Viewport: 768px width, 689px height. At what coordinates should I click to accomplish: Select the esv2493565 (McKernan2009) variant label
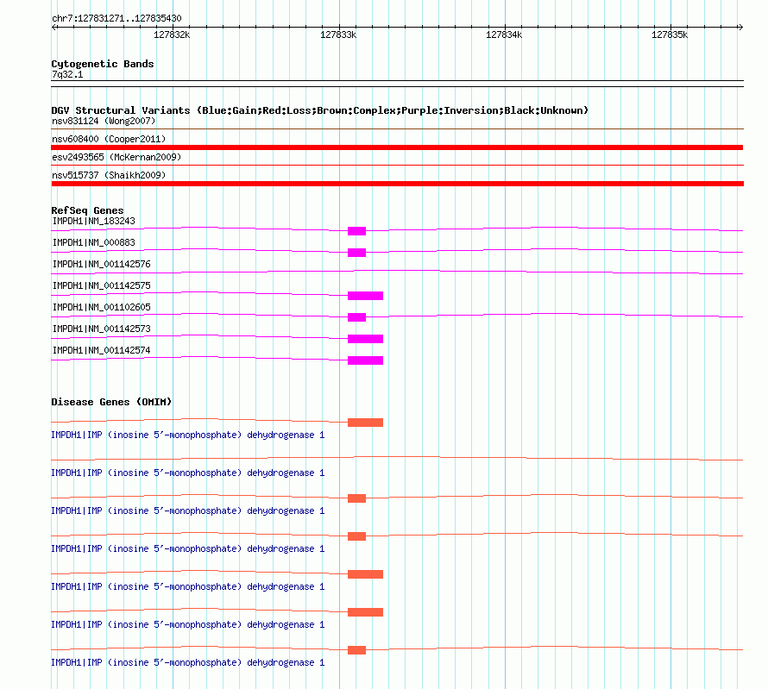[116, 157]
